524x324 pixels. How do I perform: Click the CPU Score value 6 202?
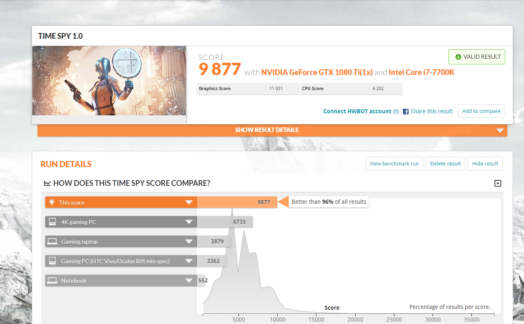378,88
